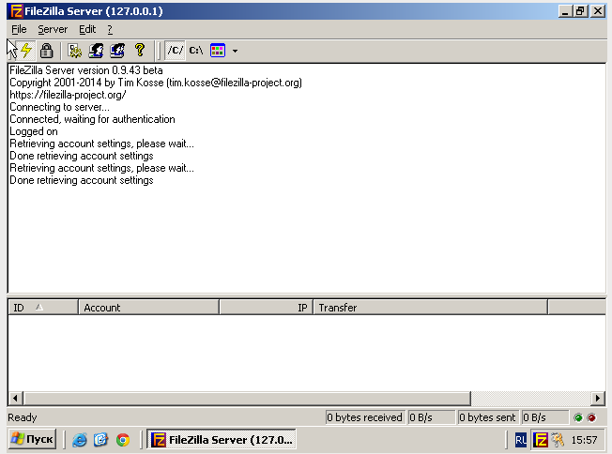
Task: Expand the dropdown arrow beside colored grid icon
Action: point(235,51)
